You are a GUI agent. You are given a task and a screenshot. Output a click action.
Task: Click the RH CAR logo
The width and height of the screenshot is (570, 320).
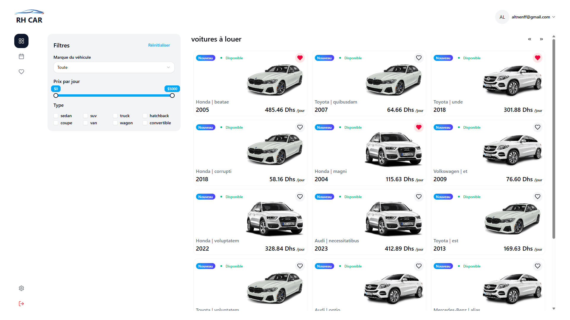(29, 16)
